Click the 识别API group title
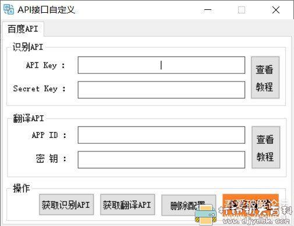Viewport: 294px width, 226px height. tap(28, 47)
